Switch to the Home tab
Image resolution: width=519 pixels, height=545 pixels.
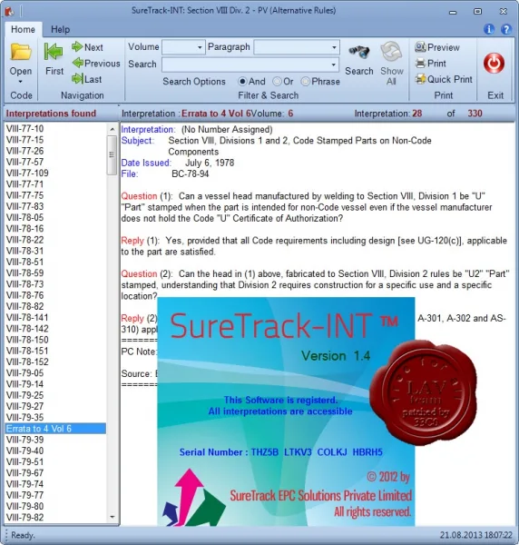23,29
